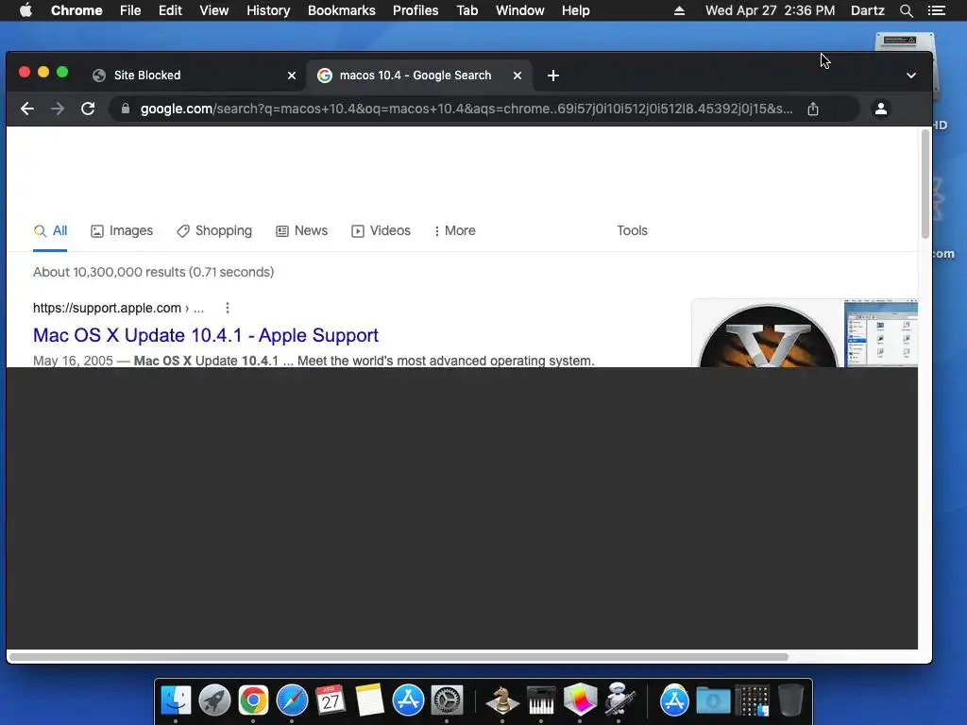Click the results count text
967x725 pixels.
click(x=154, y=273)
